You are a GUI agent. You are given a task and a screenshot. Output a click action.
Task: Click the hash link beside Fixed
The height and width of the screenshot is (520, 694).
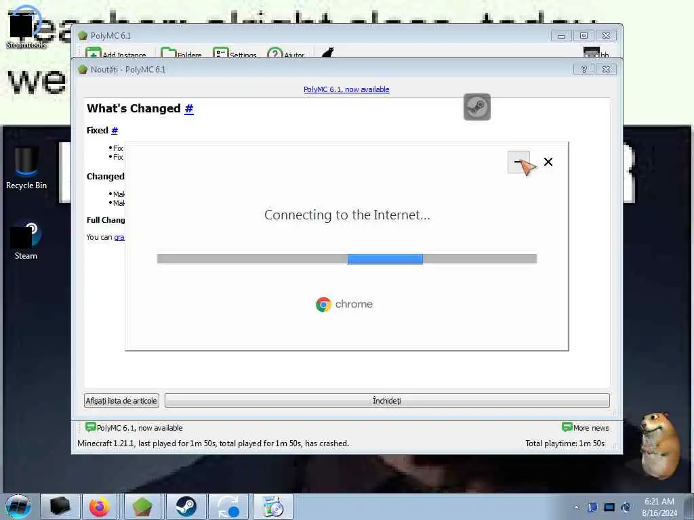click(115, 131)
